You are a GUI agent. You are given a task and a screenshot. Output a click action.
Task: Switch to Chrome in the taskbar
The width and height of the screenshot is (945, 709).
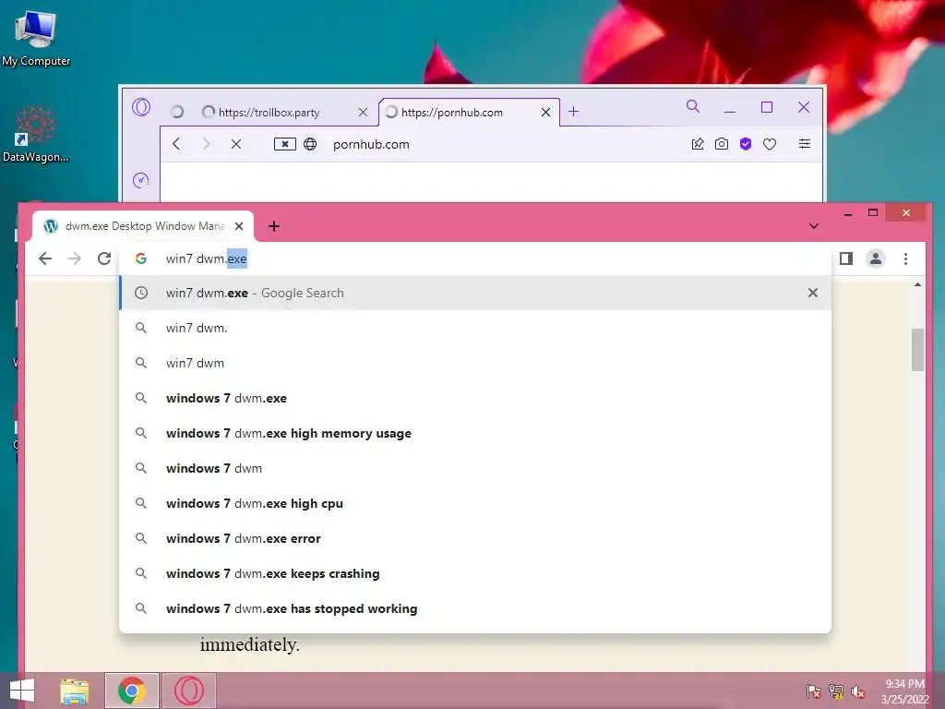click(132, 691)
